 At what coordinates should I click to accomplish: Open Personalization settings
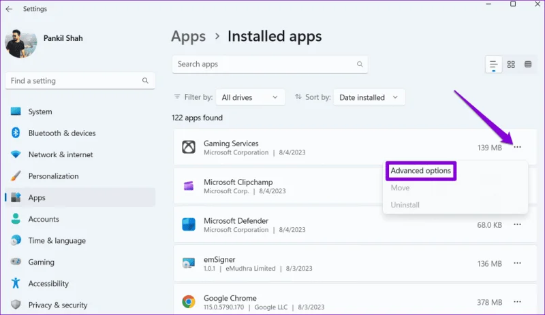pos(80,176)
